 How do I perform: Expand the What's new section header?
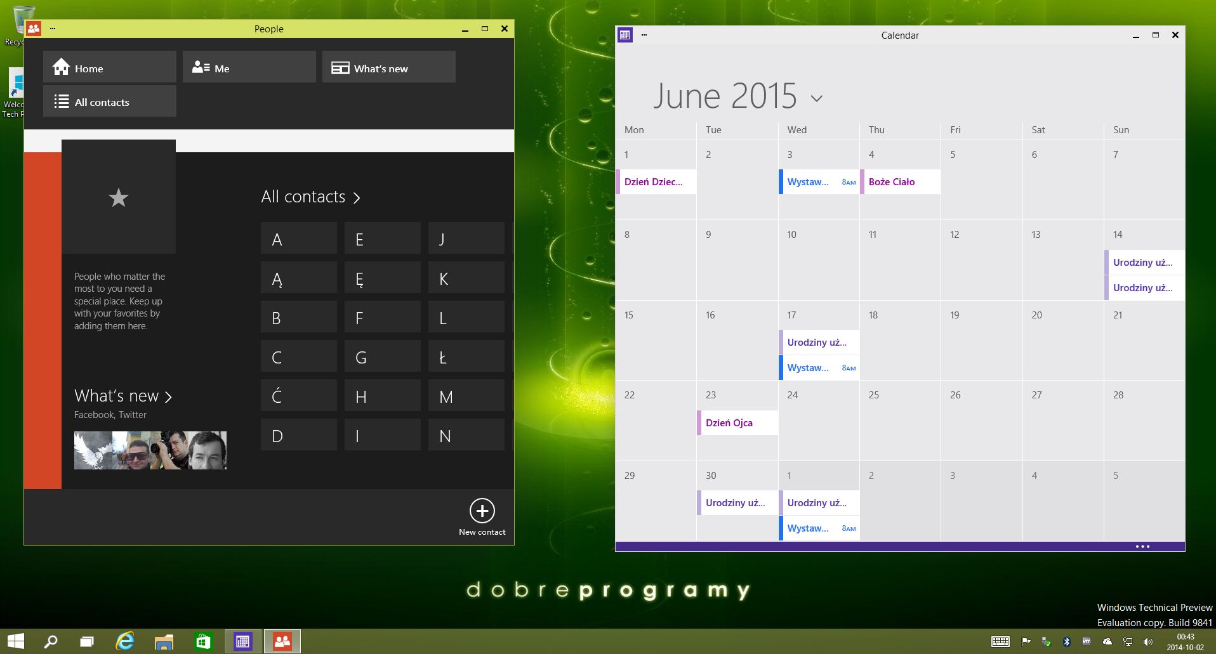(x=123, y=396)
